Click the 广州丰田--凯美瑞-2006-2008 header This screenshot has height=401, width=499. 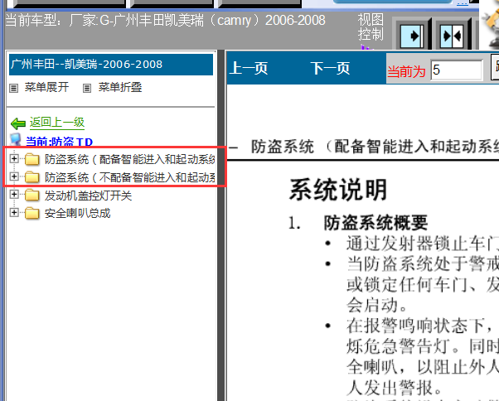pos(111,65)
